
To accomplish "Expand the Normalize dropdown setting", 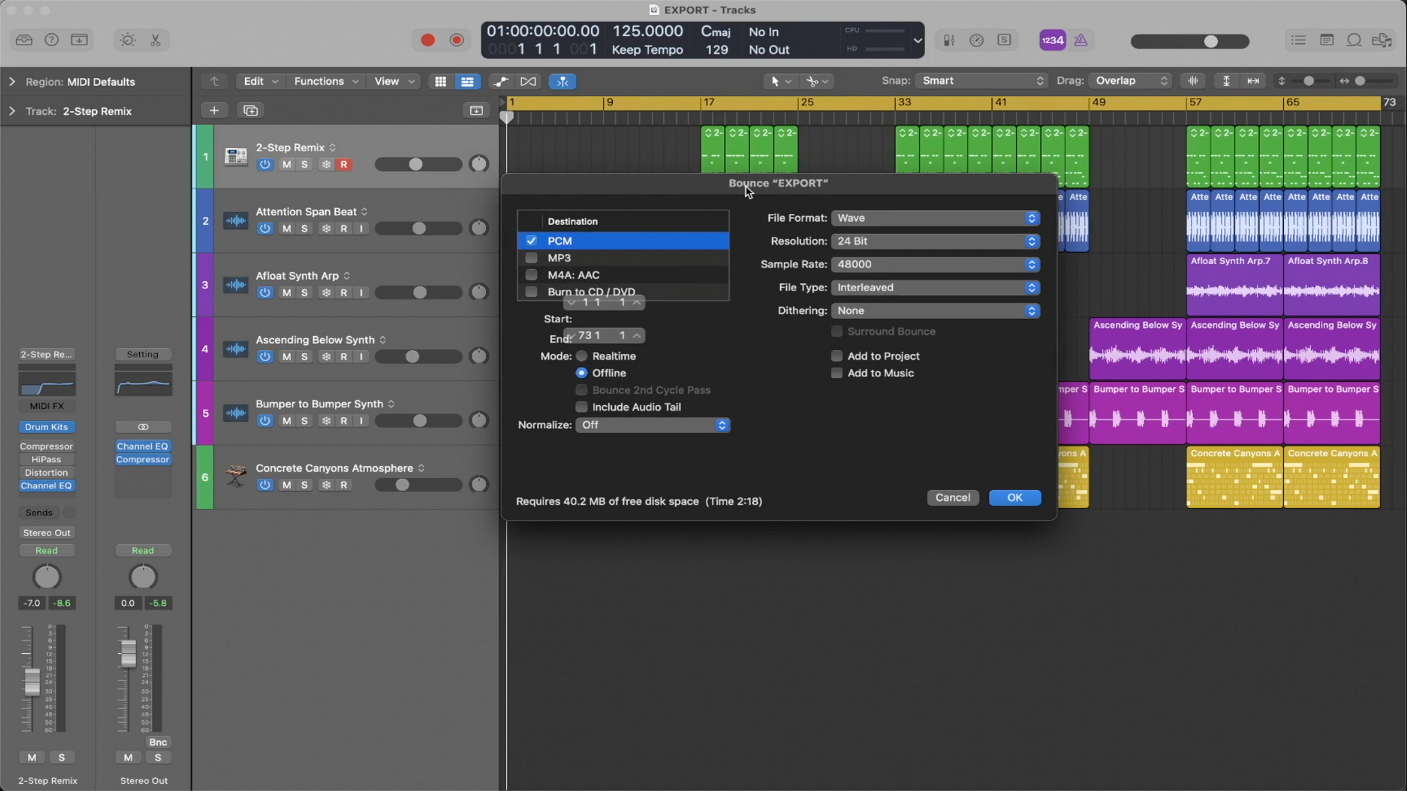I will pyautogui.click(x=723, y=425).
